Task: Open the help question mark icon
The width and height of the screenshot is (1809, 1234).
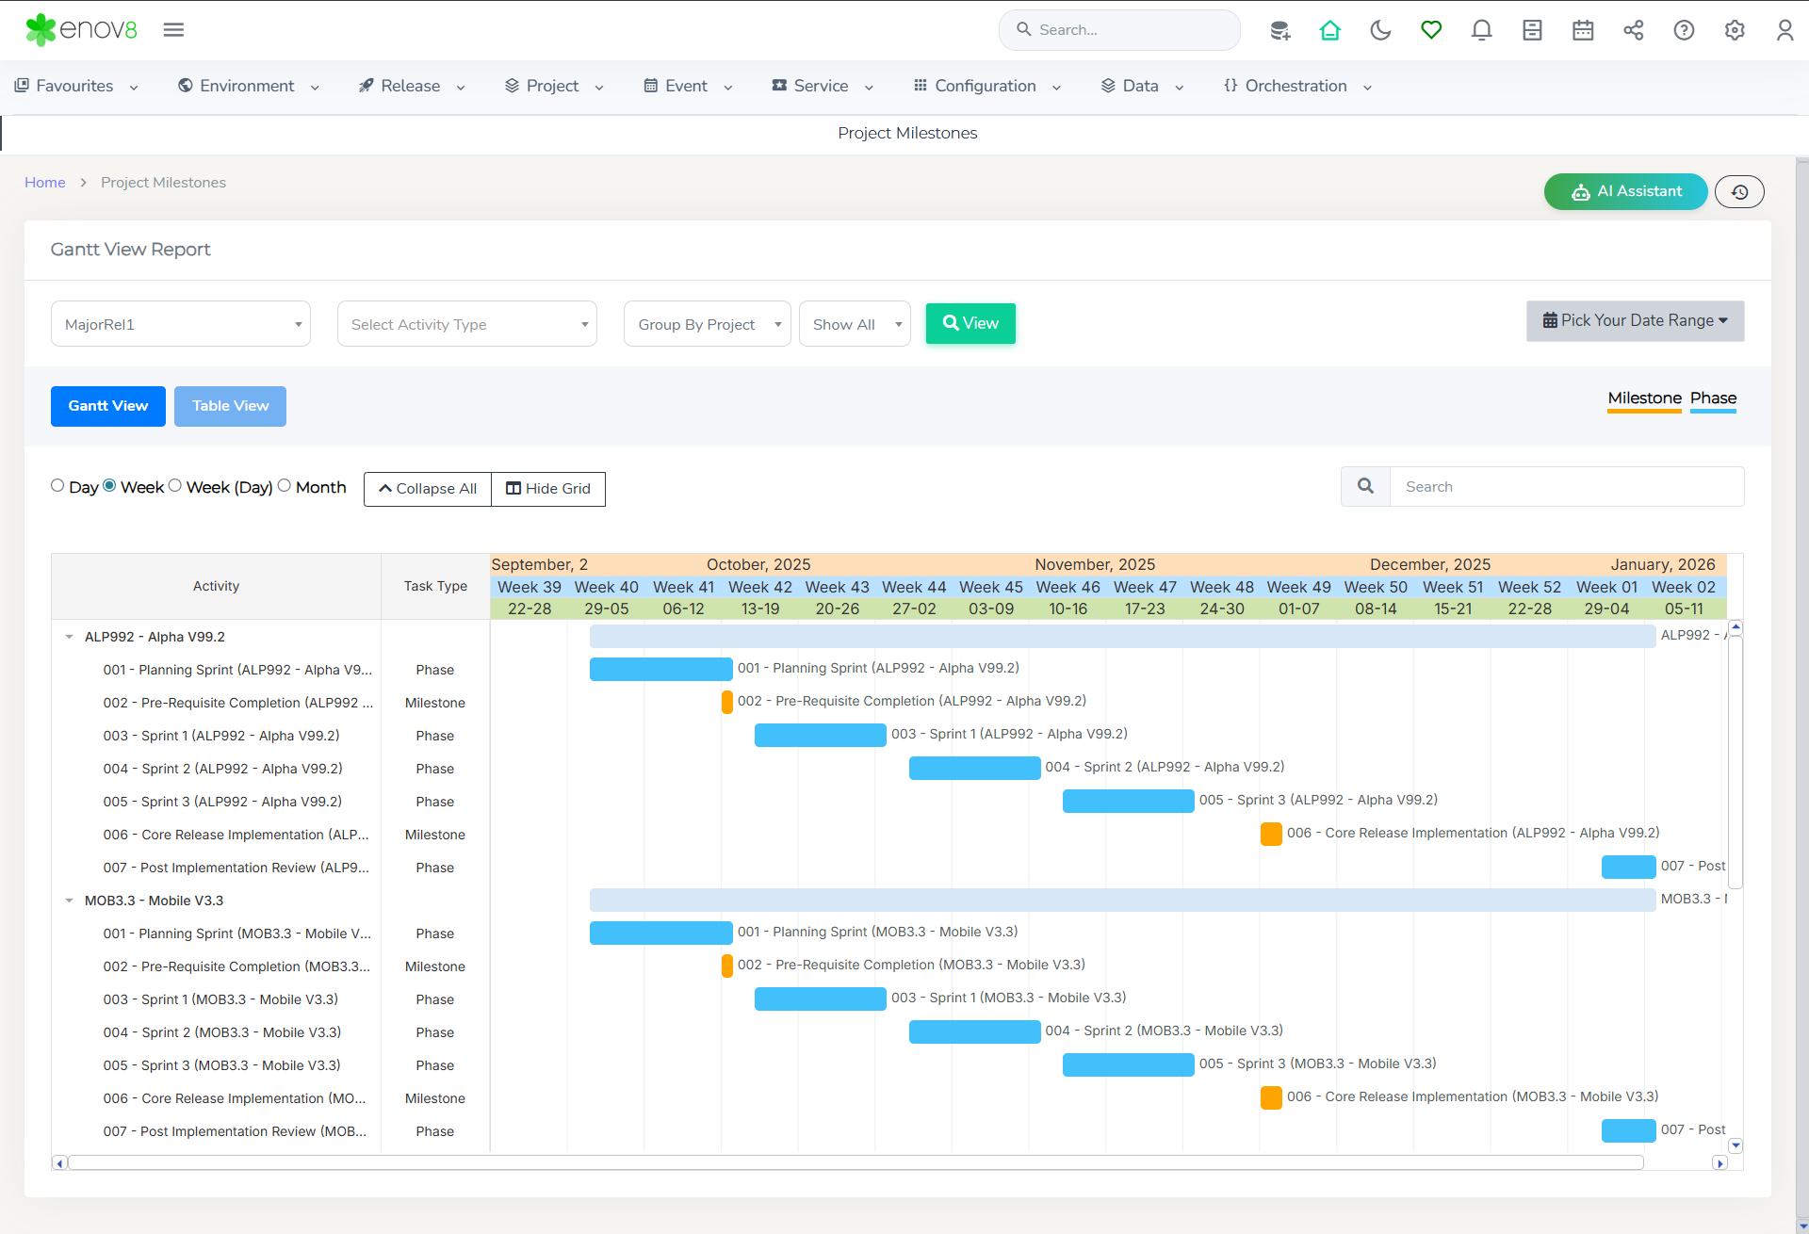Action: click(1684, 30)
